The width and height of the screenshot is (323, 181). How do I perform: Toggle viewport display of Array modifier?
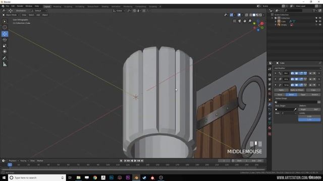(296, 79)
